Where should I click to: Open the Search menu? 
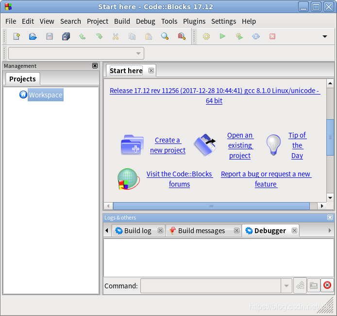click(70, 21)
